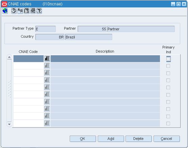188x148 pixels.
Task: Select the second row CNAE Code field
Action: [x=28, y=66]
